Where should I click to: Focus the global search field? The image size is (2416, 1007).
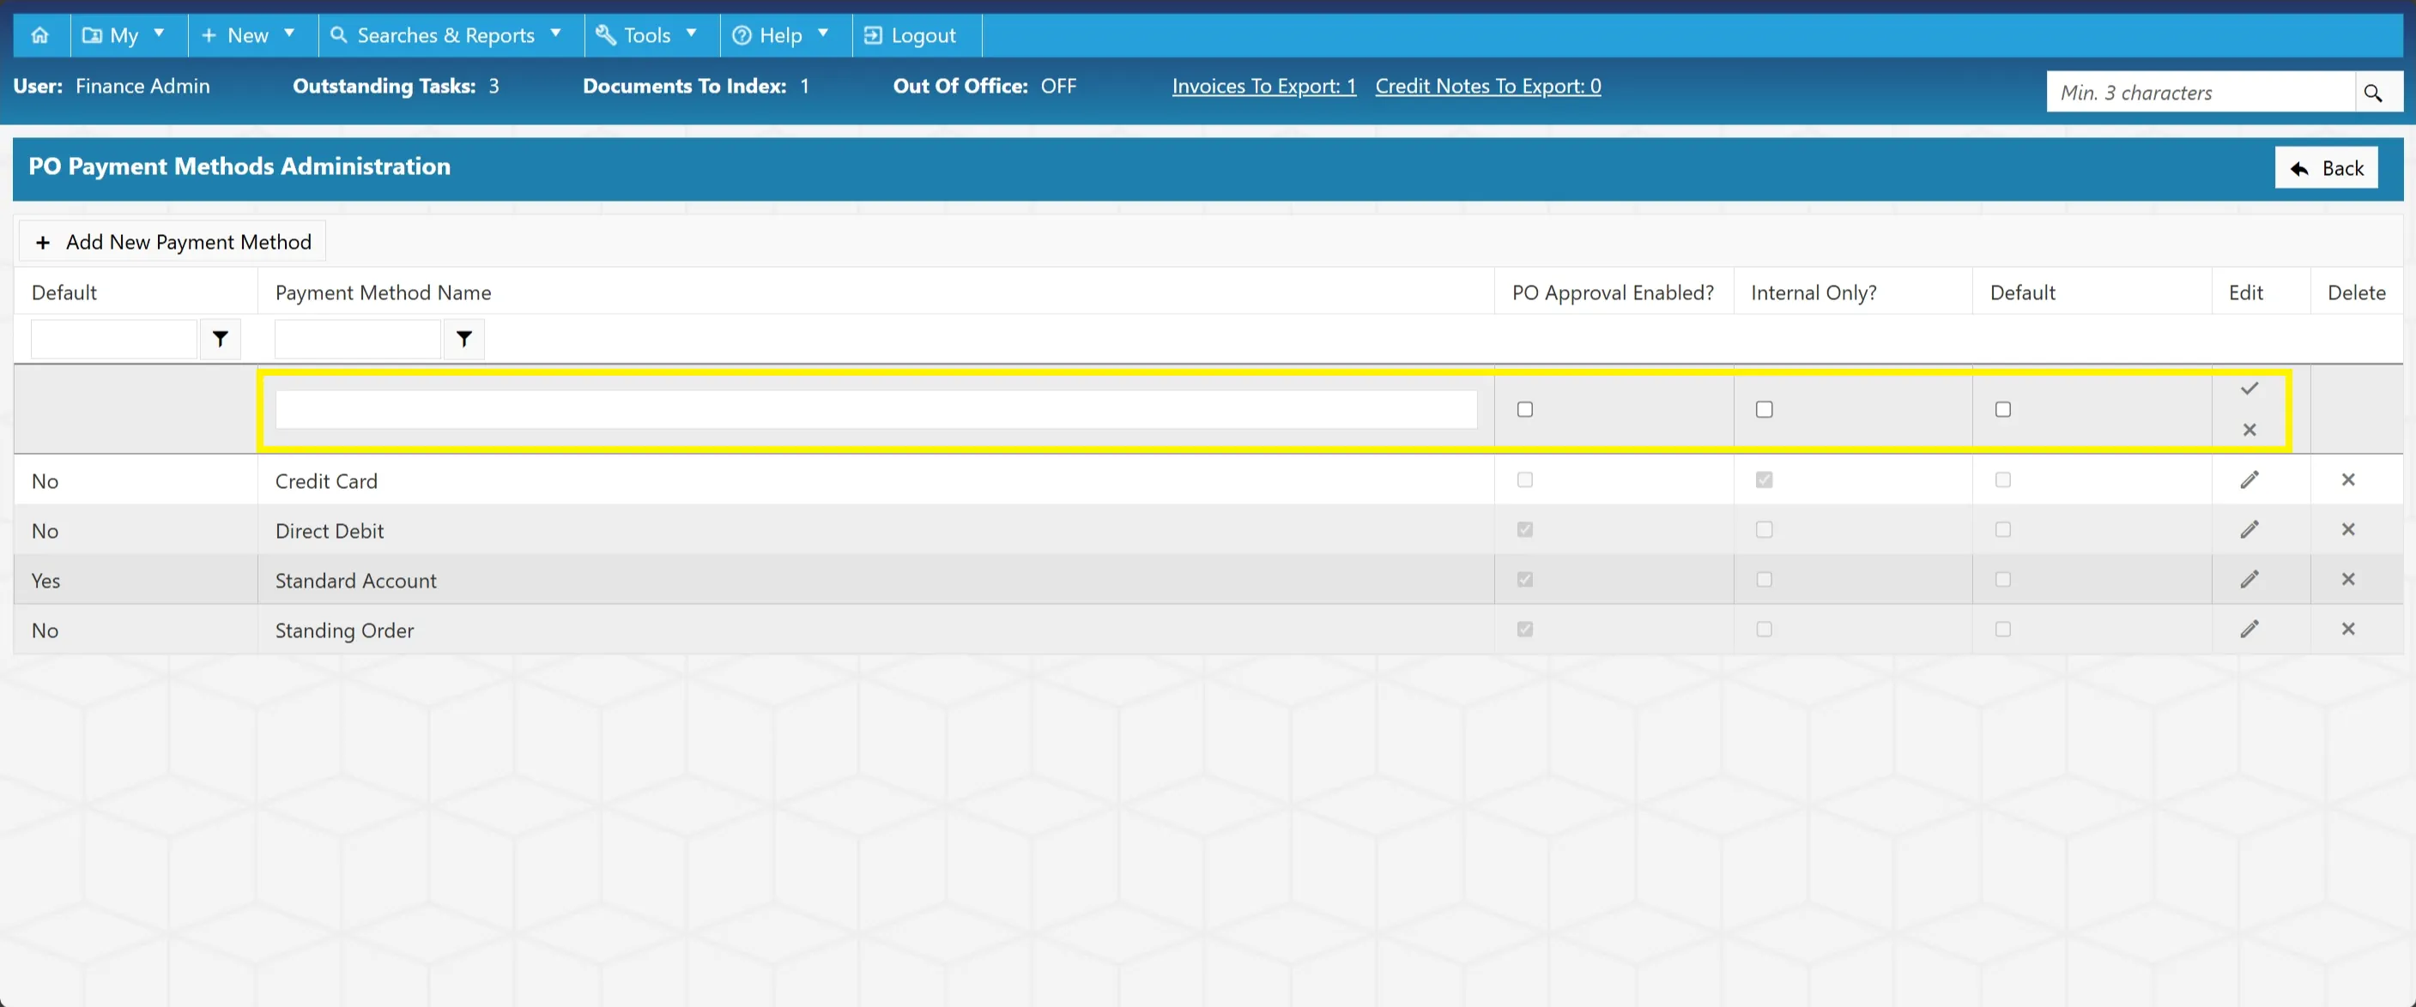[x=2201, y=93]
